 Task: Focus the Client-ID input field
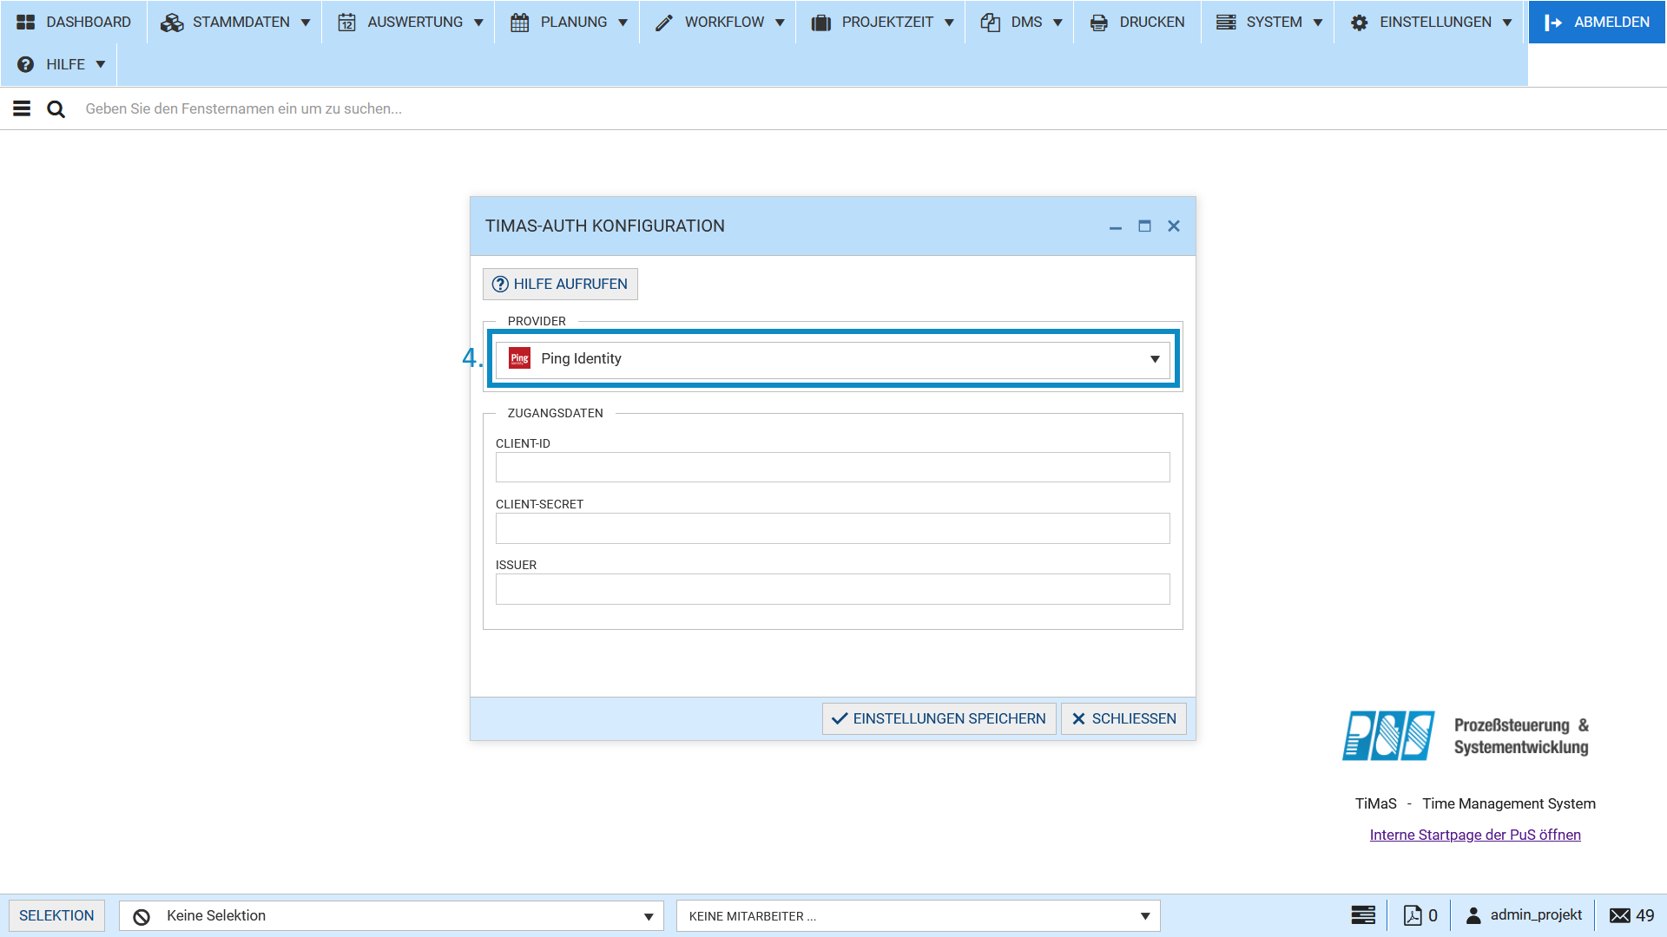coord(833,468)
